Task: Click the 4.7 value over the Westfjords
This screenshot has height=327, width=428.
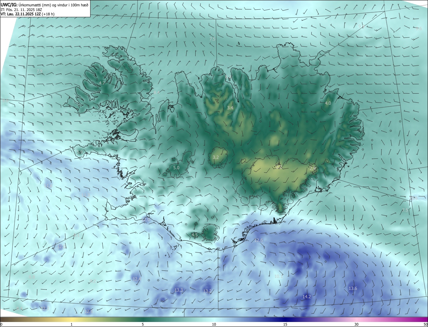Action: (x=102, y=83)
